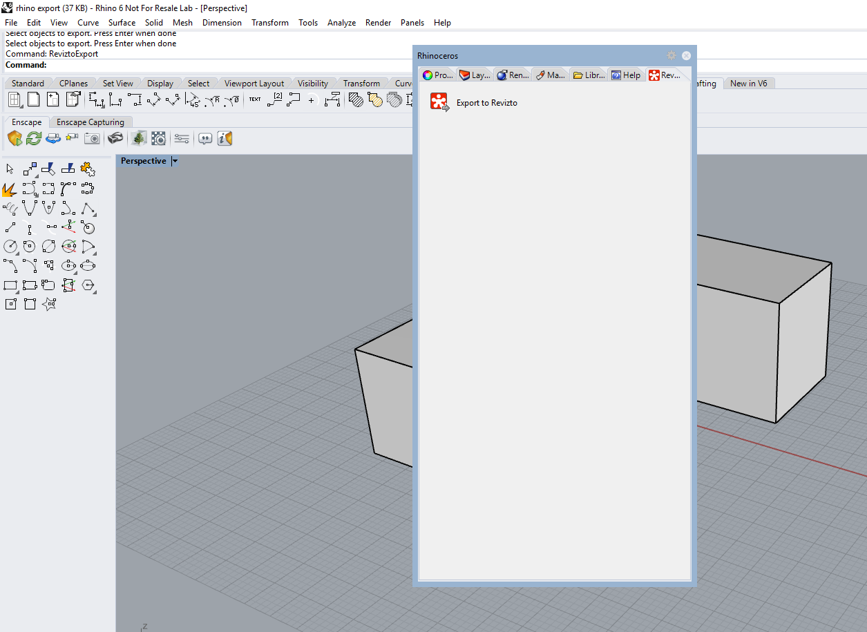The height and width of the screenshot is (632, 867).
Task: Open the Enscape settings sliders icon
Action: (x=182, y=139)
